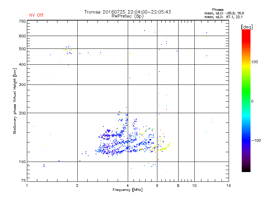Click the x-axis tick value '8'
The height and width of the screenshot is (202, 269).
pos(178,186)
